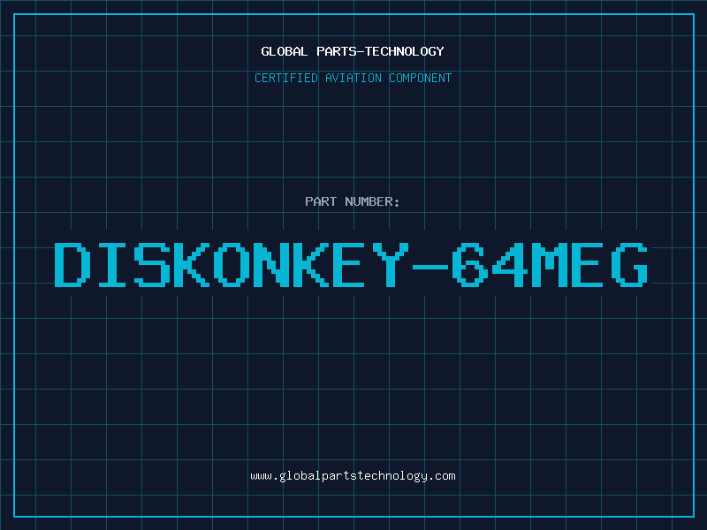The width and height of the screenshot is (707, 530).
Task: Click the large letter D of DISKONKEY
Action: (x=72, y=265)
